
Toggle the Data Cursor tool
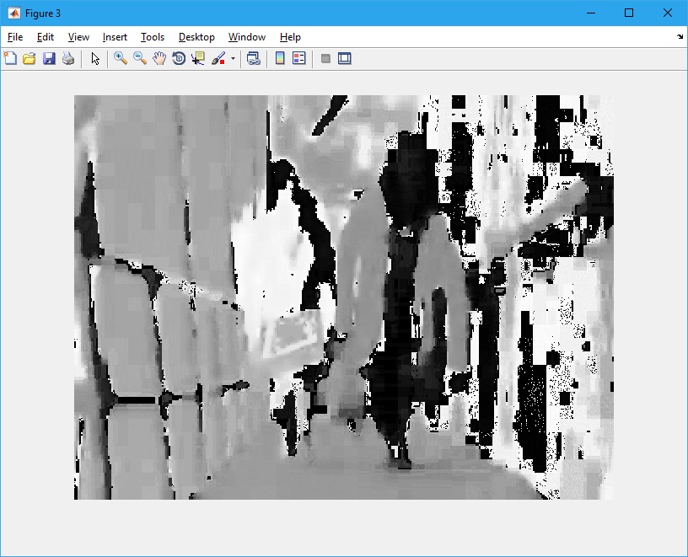[198, 58]
